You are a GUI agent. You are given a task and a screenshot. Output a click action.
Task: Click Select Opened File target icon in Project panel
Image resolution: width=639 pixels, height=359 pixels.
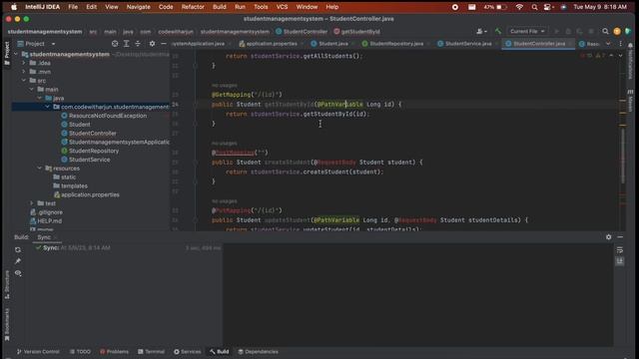(115, 44)
